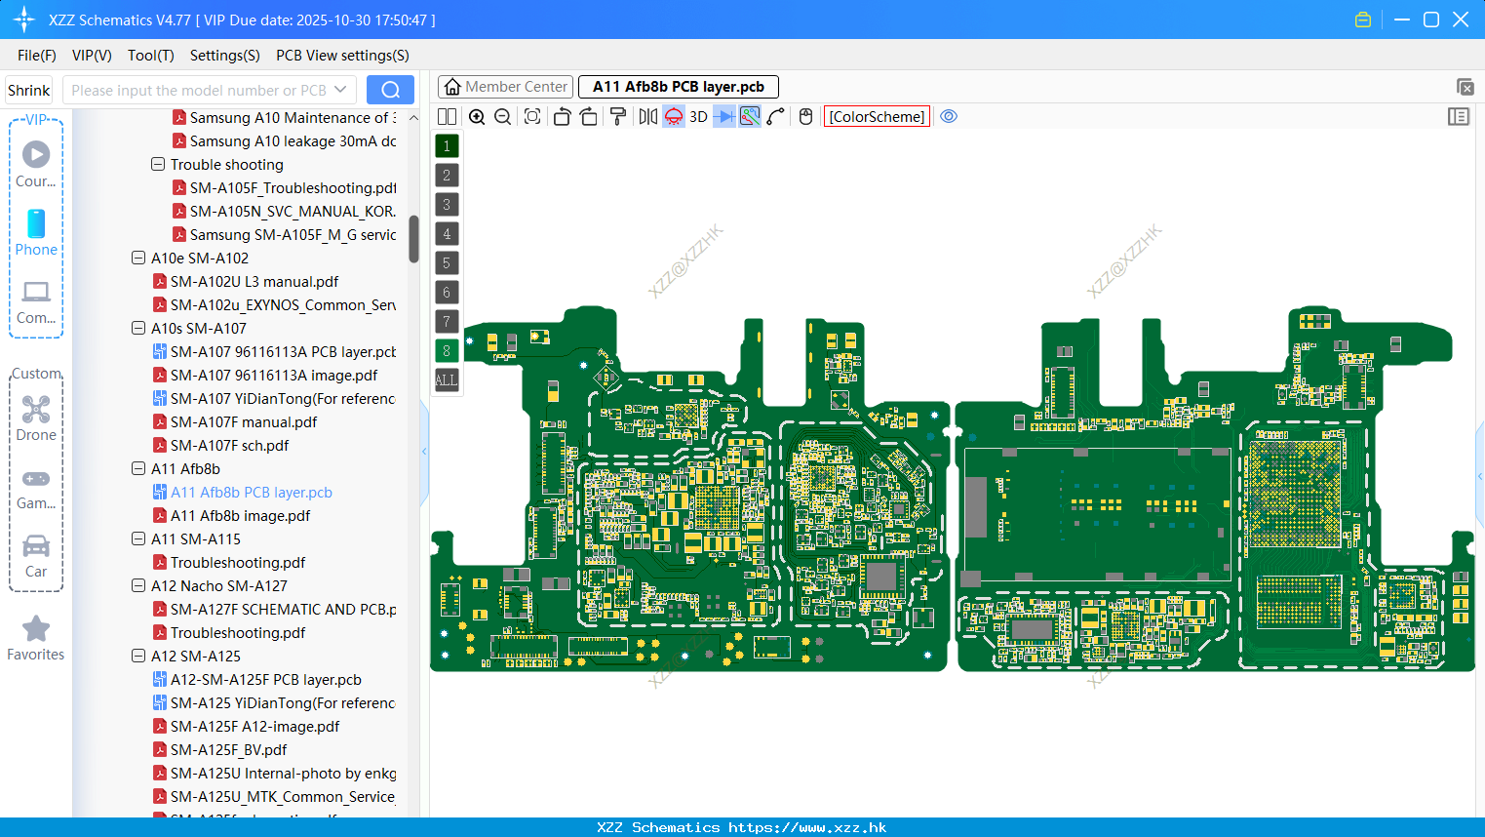Open mouse settings icon
This screenshot has height=837, width=1485.
805,116
